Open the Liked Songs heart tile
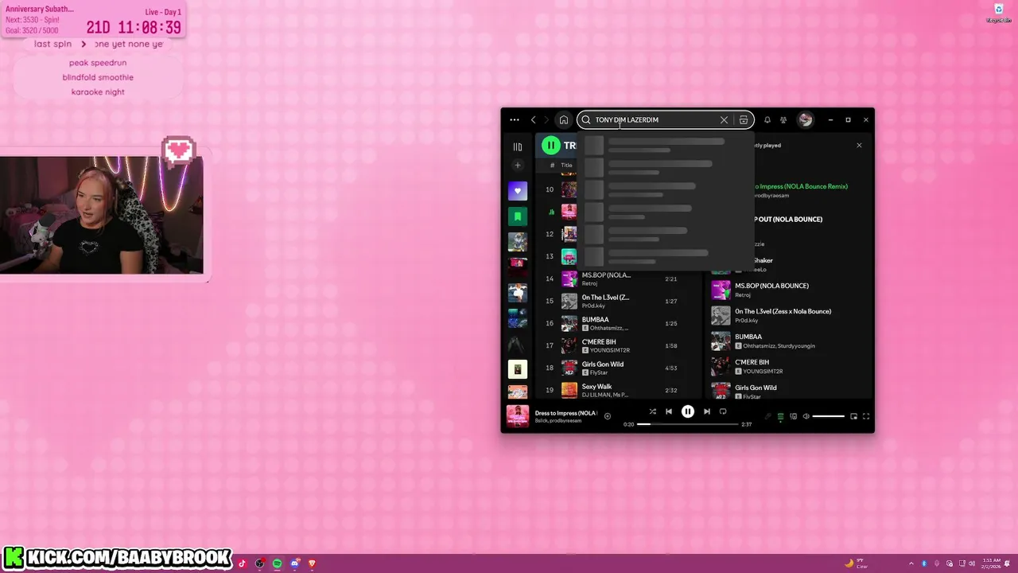The width and height of the screenshot is (1018, 573). pyautogui.click(x=518, y=191)
